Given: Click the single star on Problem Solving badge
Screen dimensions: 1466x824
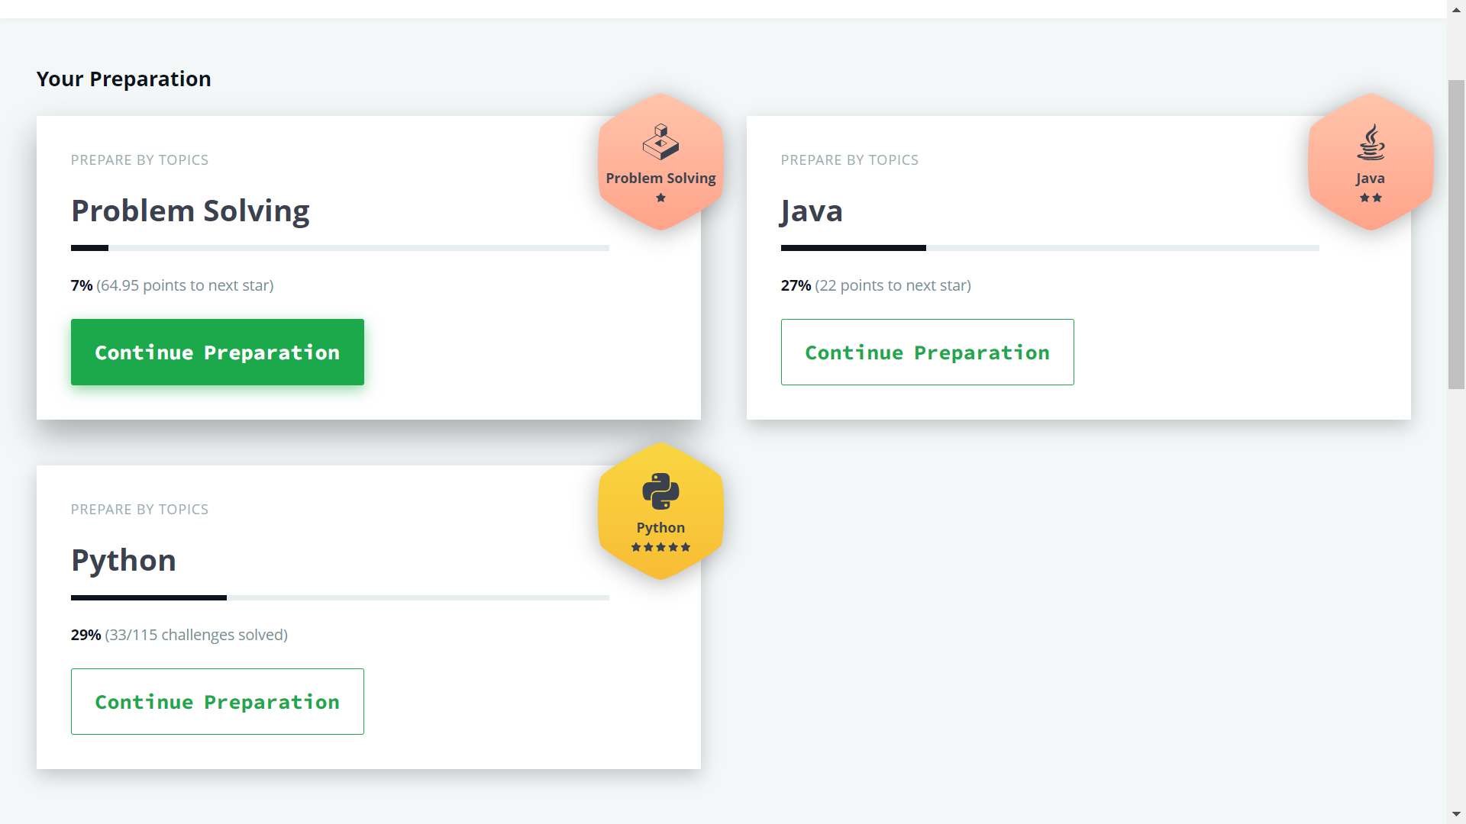Looking at the screenshot, I should tap(661, 198).
